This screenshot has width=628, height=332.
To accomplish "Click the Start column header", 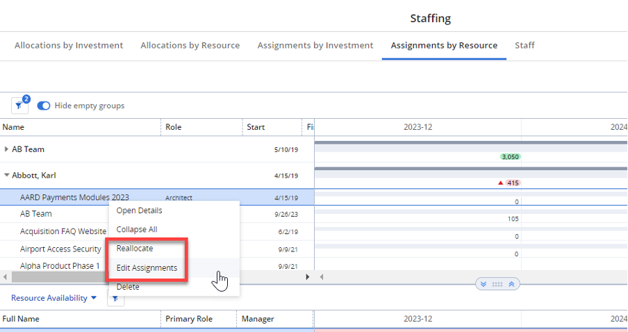I will tap(272, 127).
